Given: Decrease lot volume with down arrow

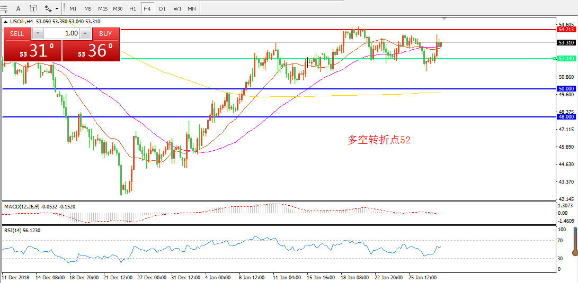Looking at the screenshot, I should (38, 33).
